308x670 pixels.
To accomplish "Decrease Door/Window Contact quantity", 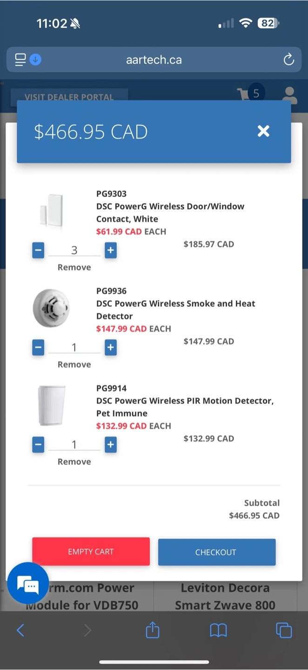I will [x=38, y=250].
